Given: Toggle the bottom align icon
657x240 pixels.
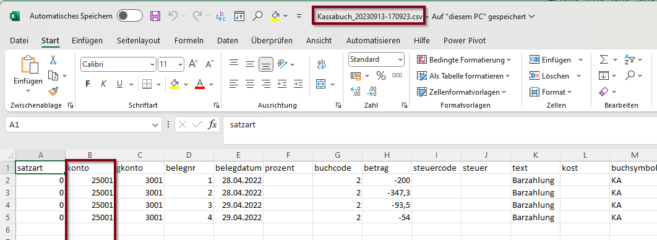Looking at the screenshot, I should click(x=265, y=64).
